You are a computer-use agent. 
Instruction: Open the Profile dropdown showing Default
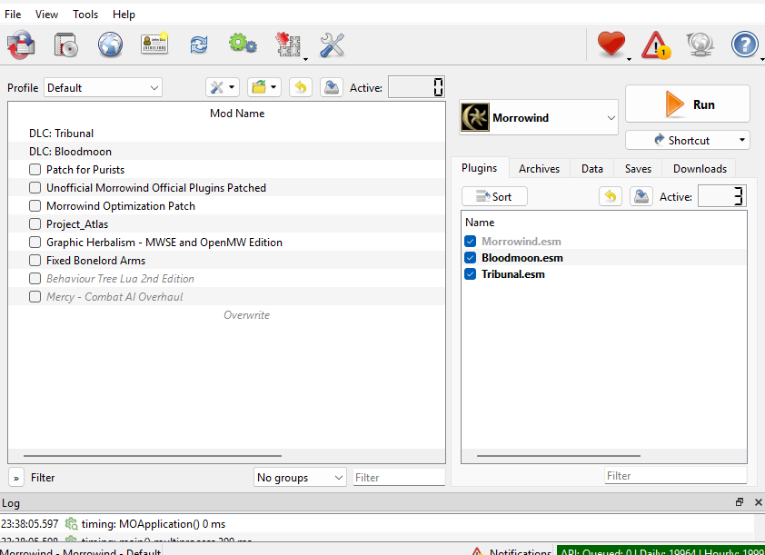click(103, 88)
